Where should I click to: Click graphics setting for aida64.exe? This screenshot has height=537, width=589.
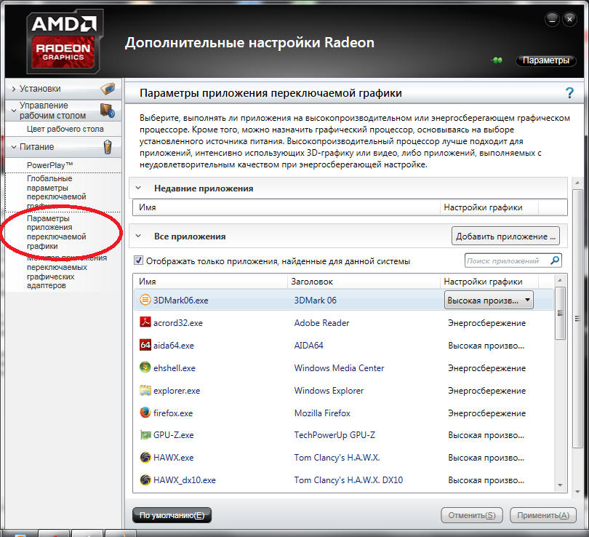tap(486, 346)
